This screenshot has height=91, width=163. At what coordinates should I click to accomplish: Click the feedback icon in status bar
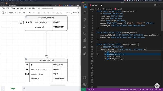click(156, 89)
